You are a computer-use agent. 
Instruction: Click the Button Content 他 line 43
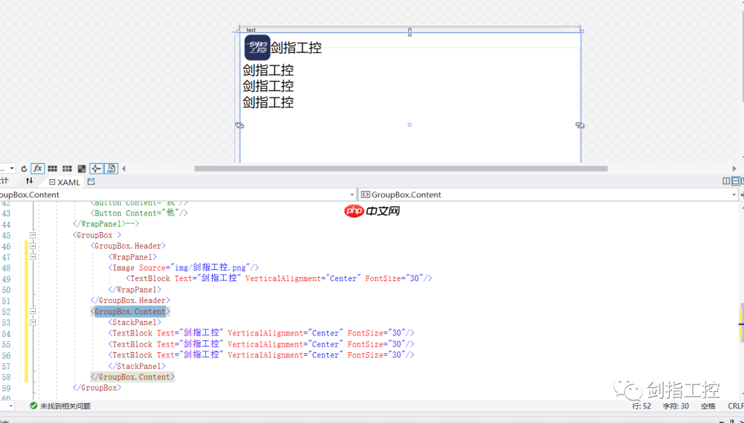(139, 213)
